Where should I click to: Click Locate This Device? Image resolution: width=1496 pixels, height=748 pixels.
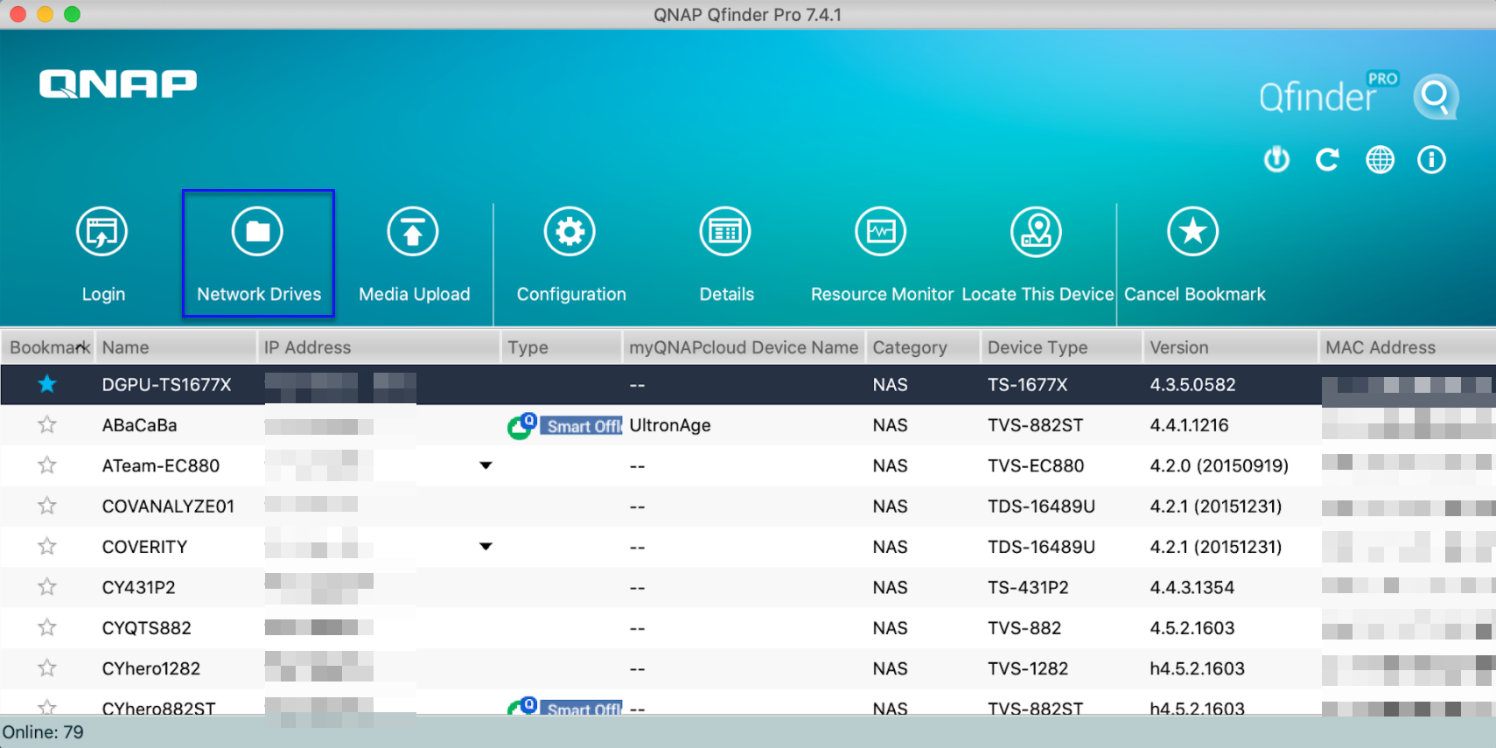coord(1037,254)
